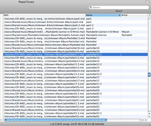Select the pachelbel21 2 name cell

pos(103,103)
